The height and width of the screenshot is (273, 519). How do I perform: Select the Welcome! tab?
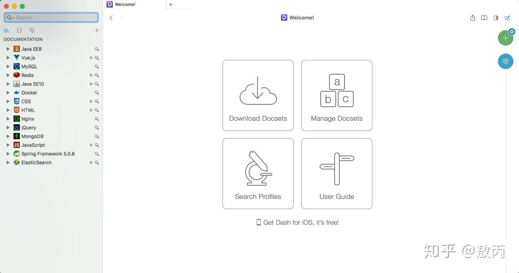[134, 4]
